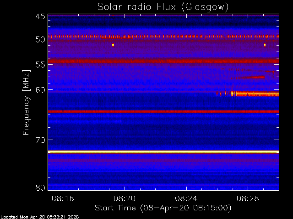Screen dimensions: 293x219
Task: Select the 08:20 time tick label
Action: click(x=125, y=198)
